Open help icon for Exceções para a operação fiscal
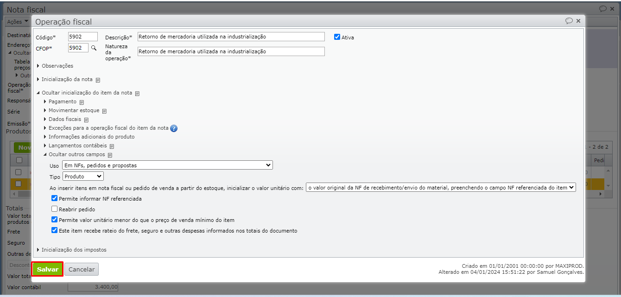The image size is (621, 297). coord(174,128)
